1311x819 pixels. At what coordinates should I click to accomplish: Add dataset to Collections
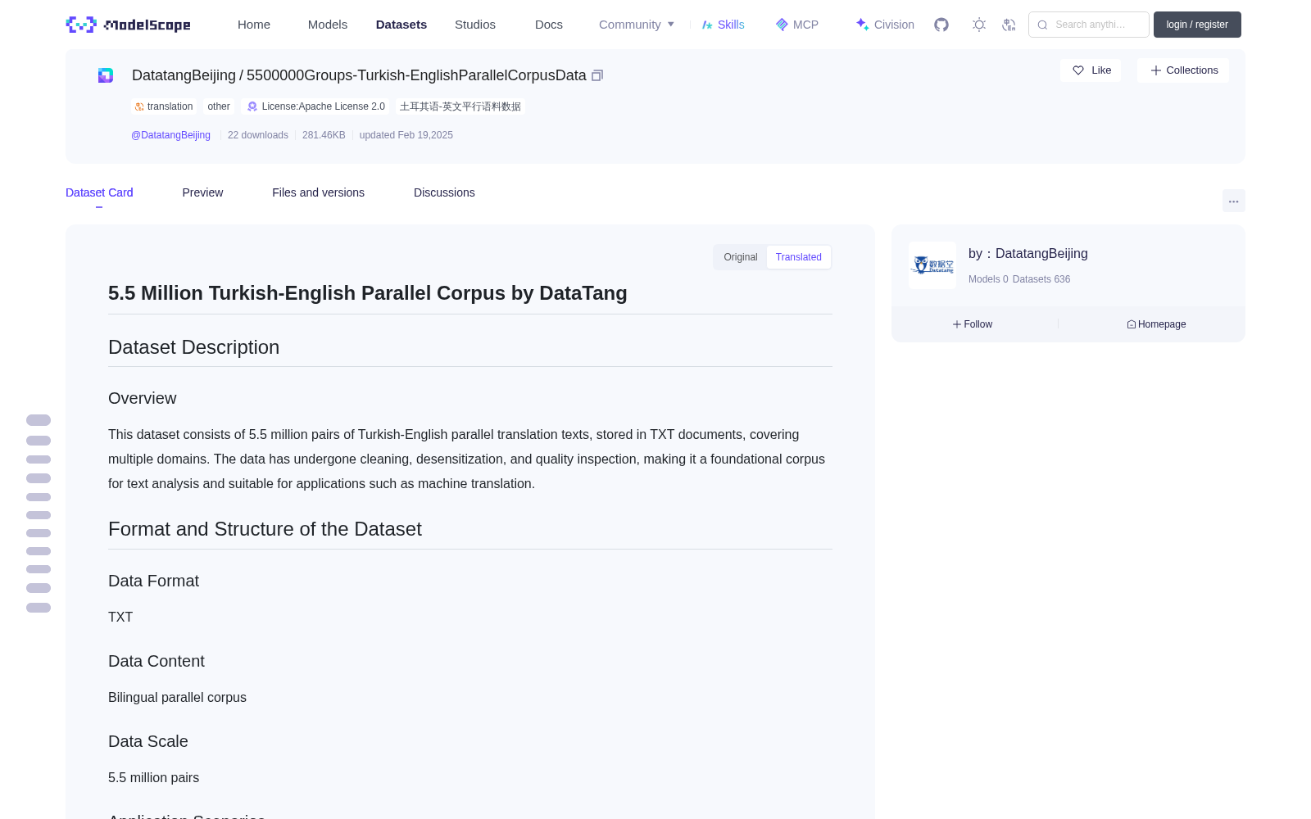tap(1183, 70)
